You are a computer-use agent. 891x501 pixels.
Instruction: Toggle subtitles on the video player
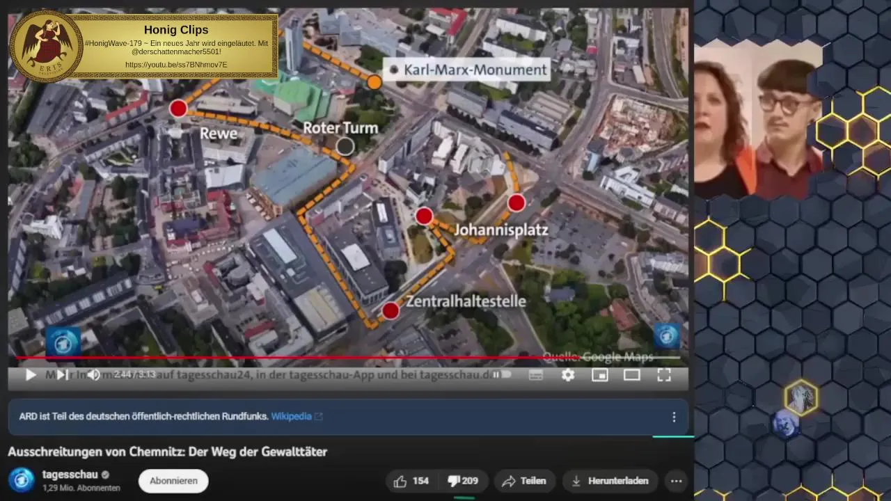click(x=535, y=375)
